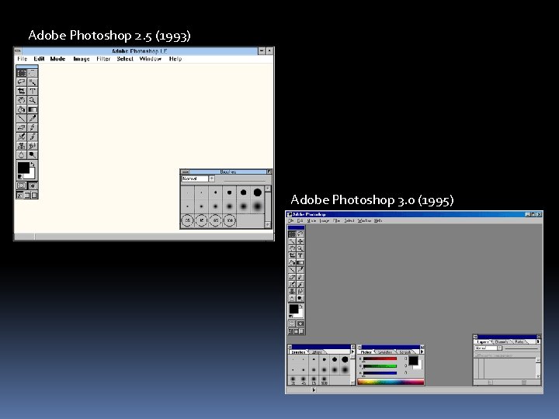This screenshot has height=419, width=559.
Task: Select the Type tool in Photoshop 2.5
Action: (33, 91)
